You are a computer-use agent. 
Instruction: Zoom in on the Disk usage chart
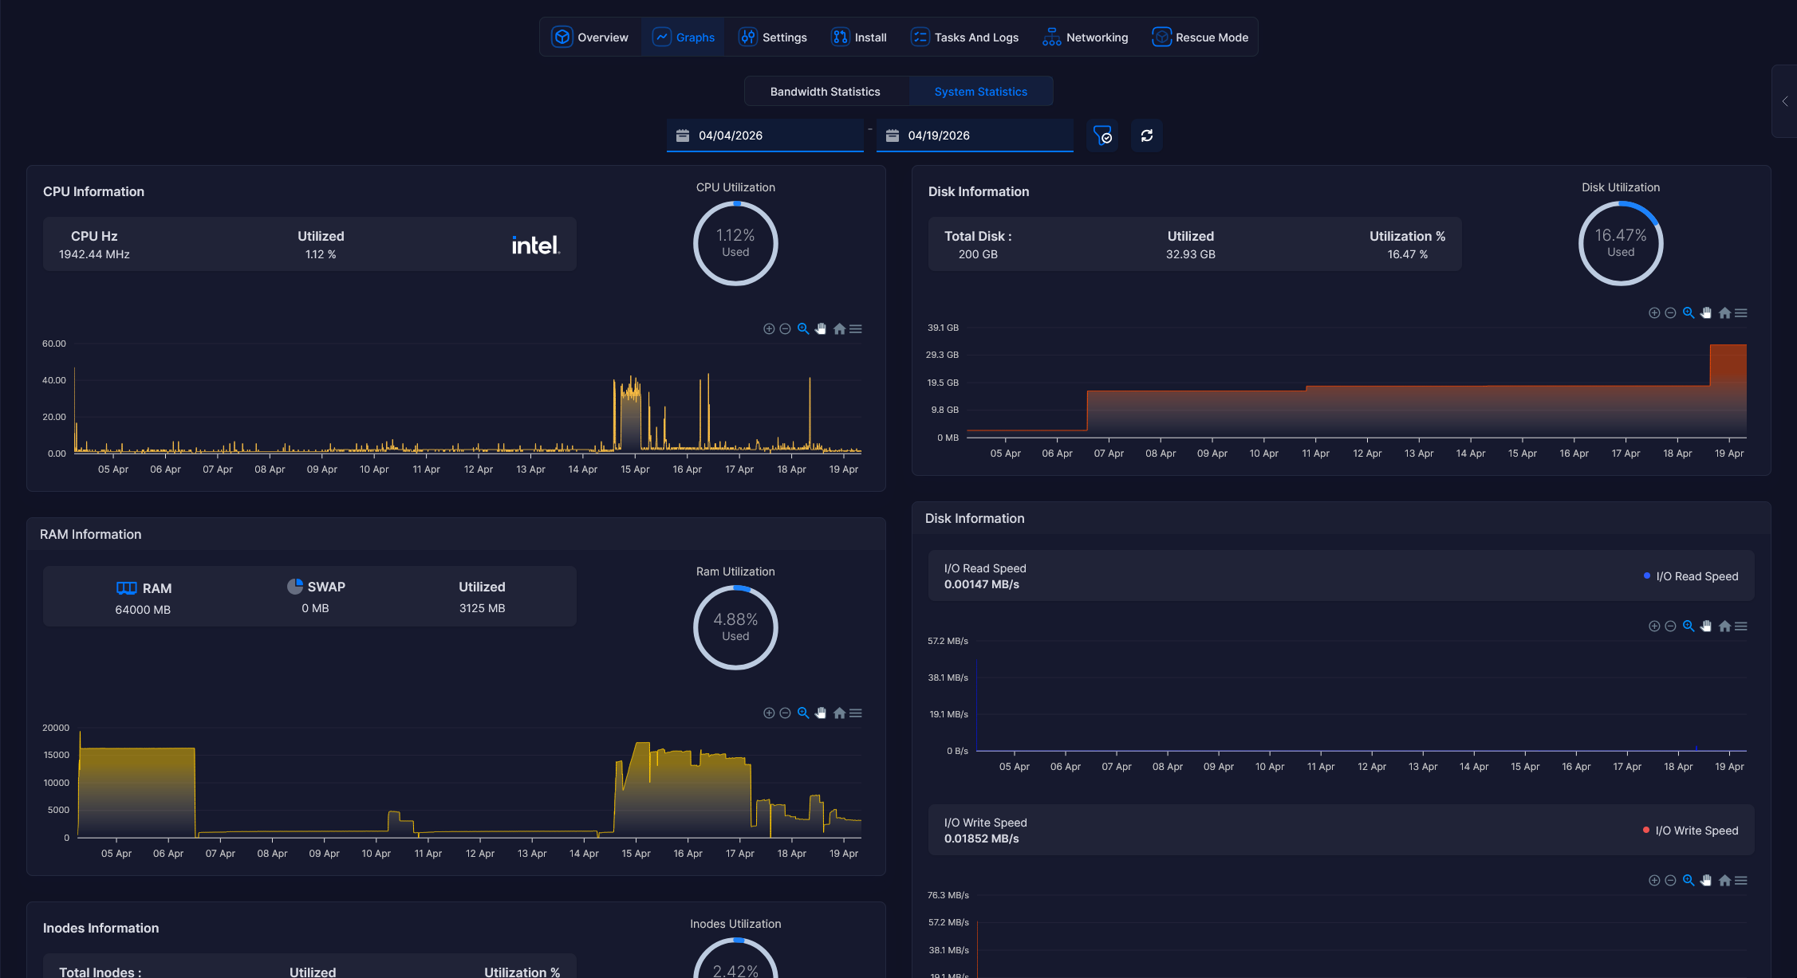(1654, 313)
